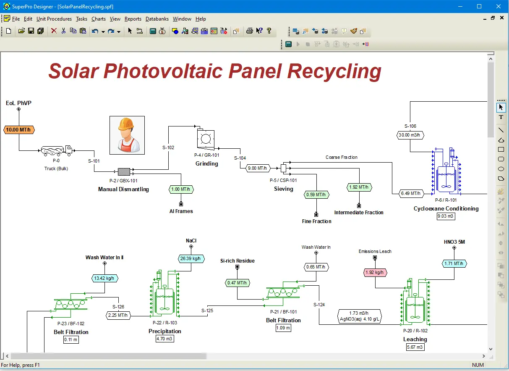Screen dimensions: 509x371
Task: Click the printer icon
Action: point(250,31)
